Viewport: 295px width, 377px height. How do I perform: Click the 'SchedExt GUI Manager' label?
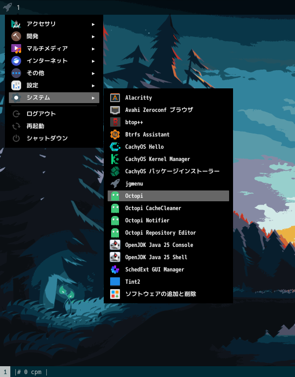coord(154,269)
